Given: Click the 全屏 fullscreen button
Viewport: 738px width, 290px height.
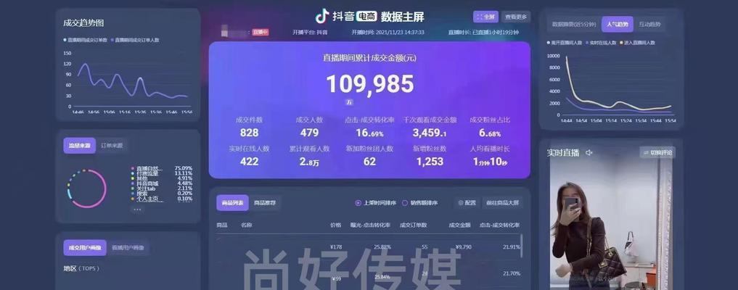Looking at the screenshot, I should (x=485, y=17).
